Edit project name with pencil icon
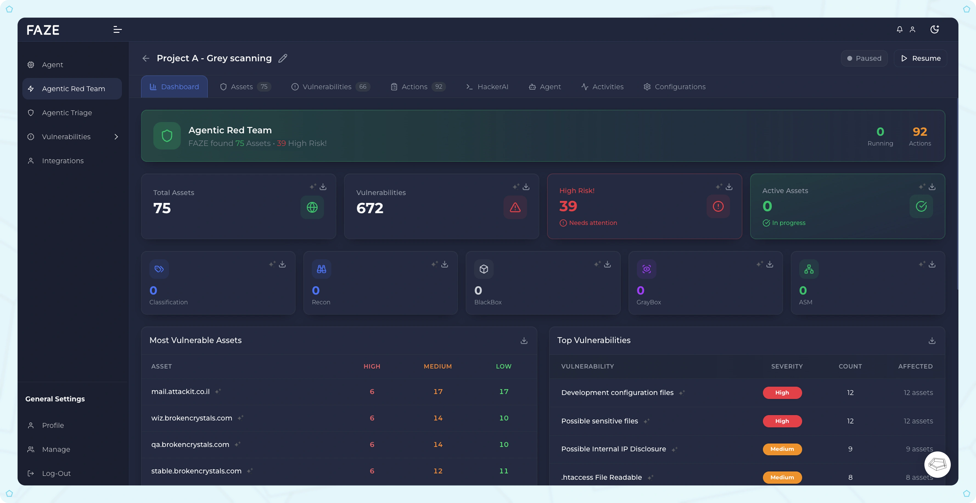Screen dimensions: 976x503 pyautogui.click(x=283, y=58)
